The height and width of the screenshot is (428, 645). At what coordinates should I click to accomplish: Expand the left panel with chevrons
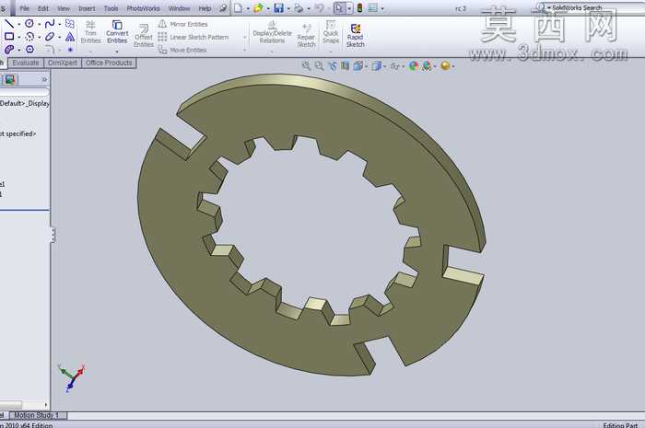pyautogui.click(x=44, y=79)
